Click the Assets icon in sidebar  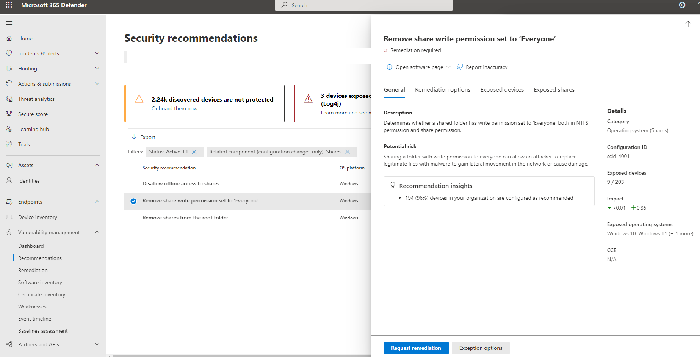(9, 165)
